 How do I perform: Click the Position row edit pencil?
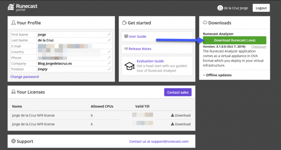pyautogui.click(x=109, y=69)
